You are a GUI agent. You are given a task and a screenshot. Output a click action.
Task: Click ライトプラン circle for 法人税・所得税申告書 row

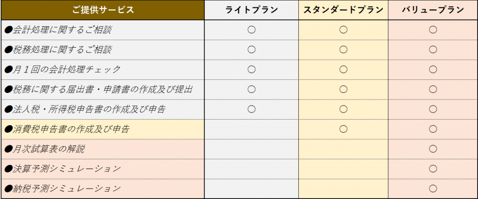click(x=252, y=109)
